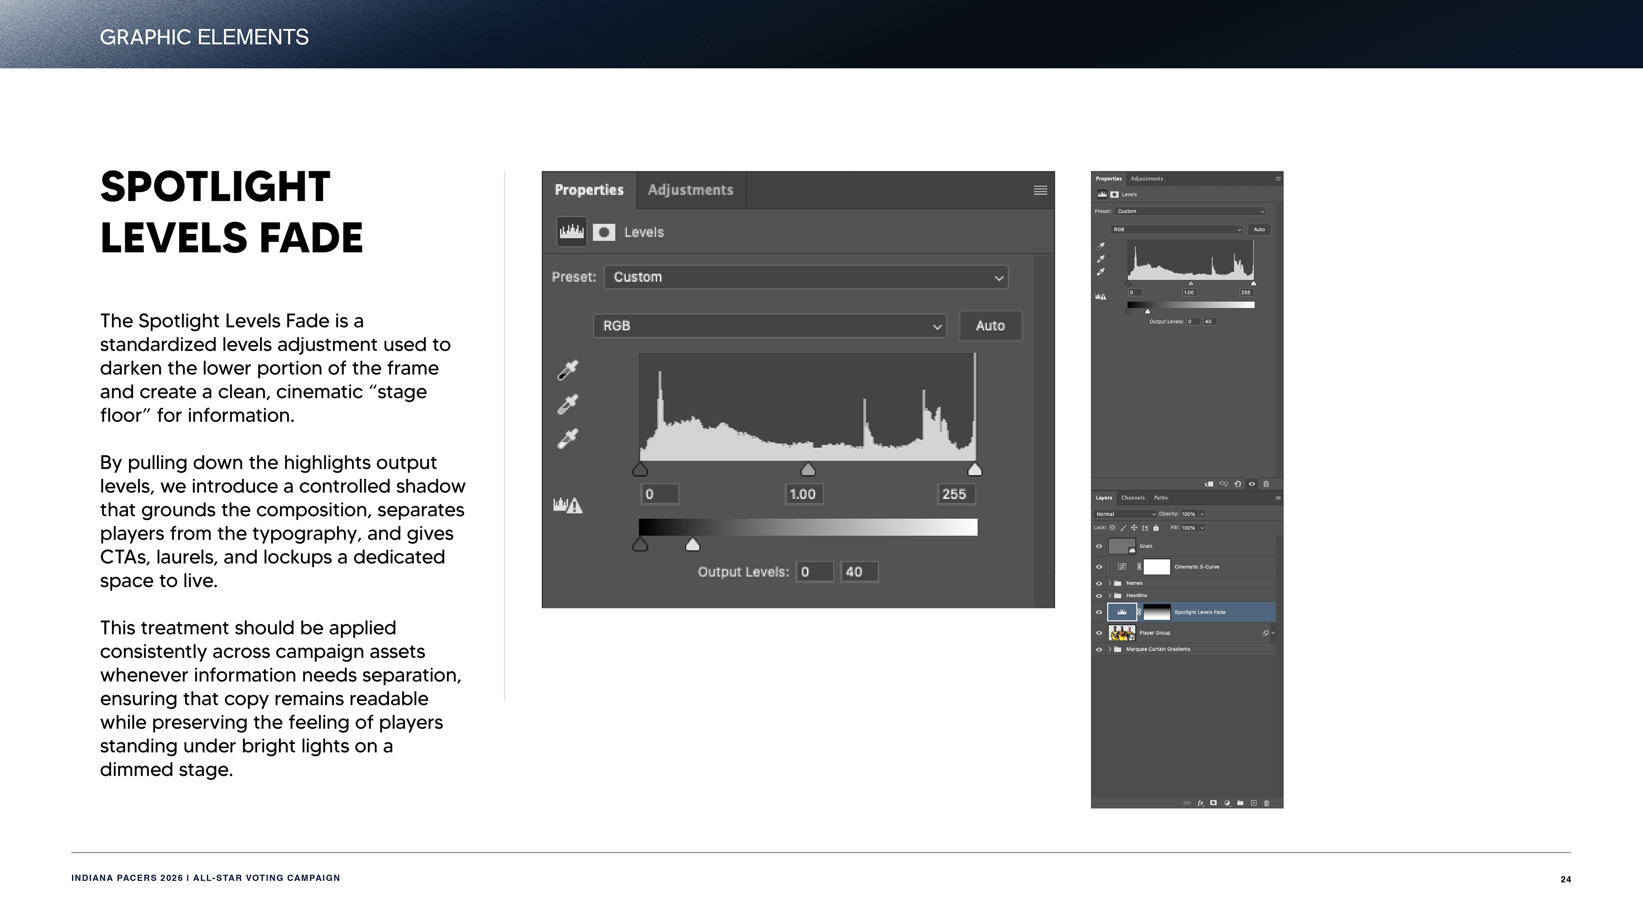Click the reset adjustment arrow icon

tap(1237, 484)
